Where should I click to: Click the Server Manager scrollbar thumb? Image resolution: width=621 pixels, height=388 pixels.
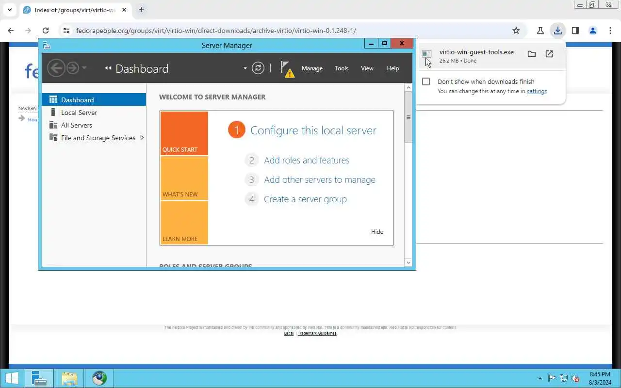point(408,117)
